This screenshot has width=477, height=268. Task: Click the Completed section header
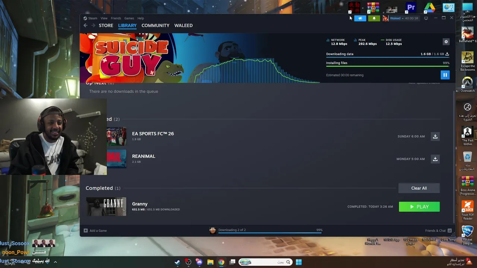[x=103, y=188]
